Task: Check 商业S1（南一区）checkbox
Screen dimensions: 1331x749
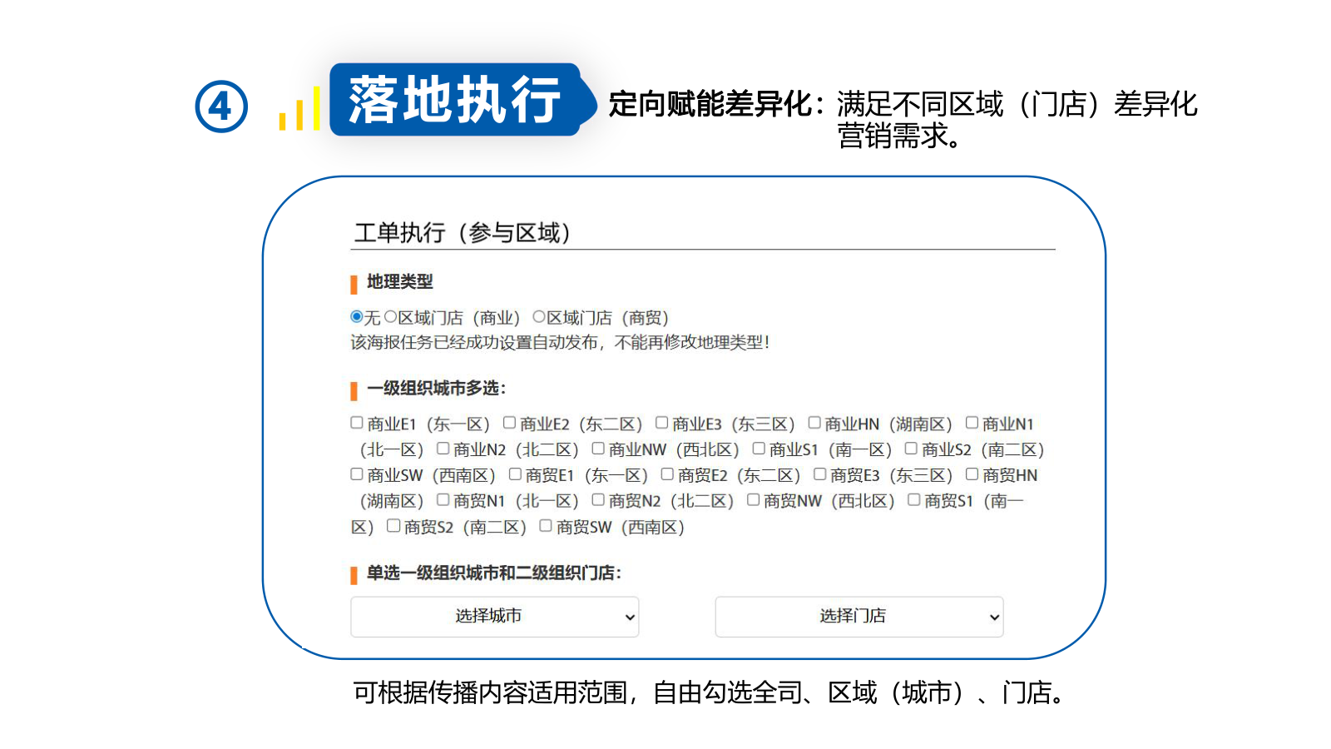Action: click(x=759, y=449)
